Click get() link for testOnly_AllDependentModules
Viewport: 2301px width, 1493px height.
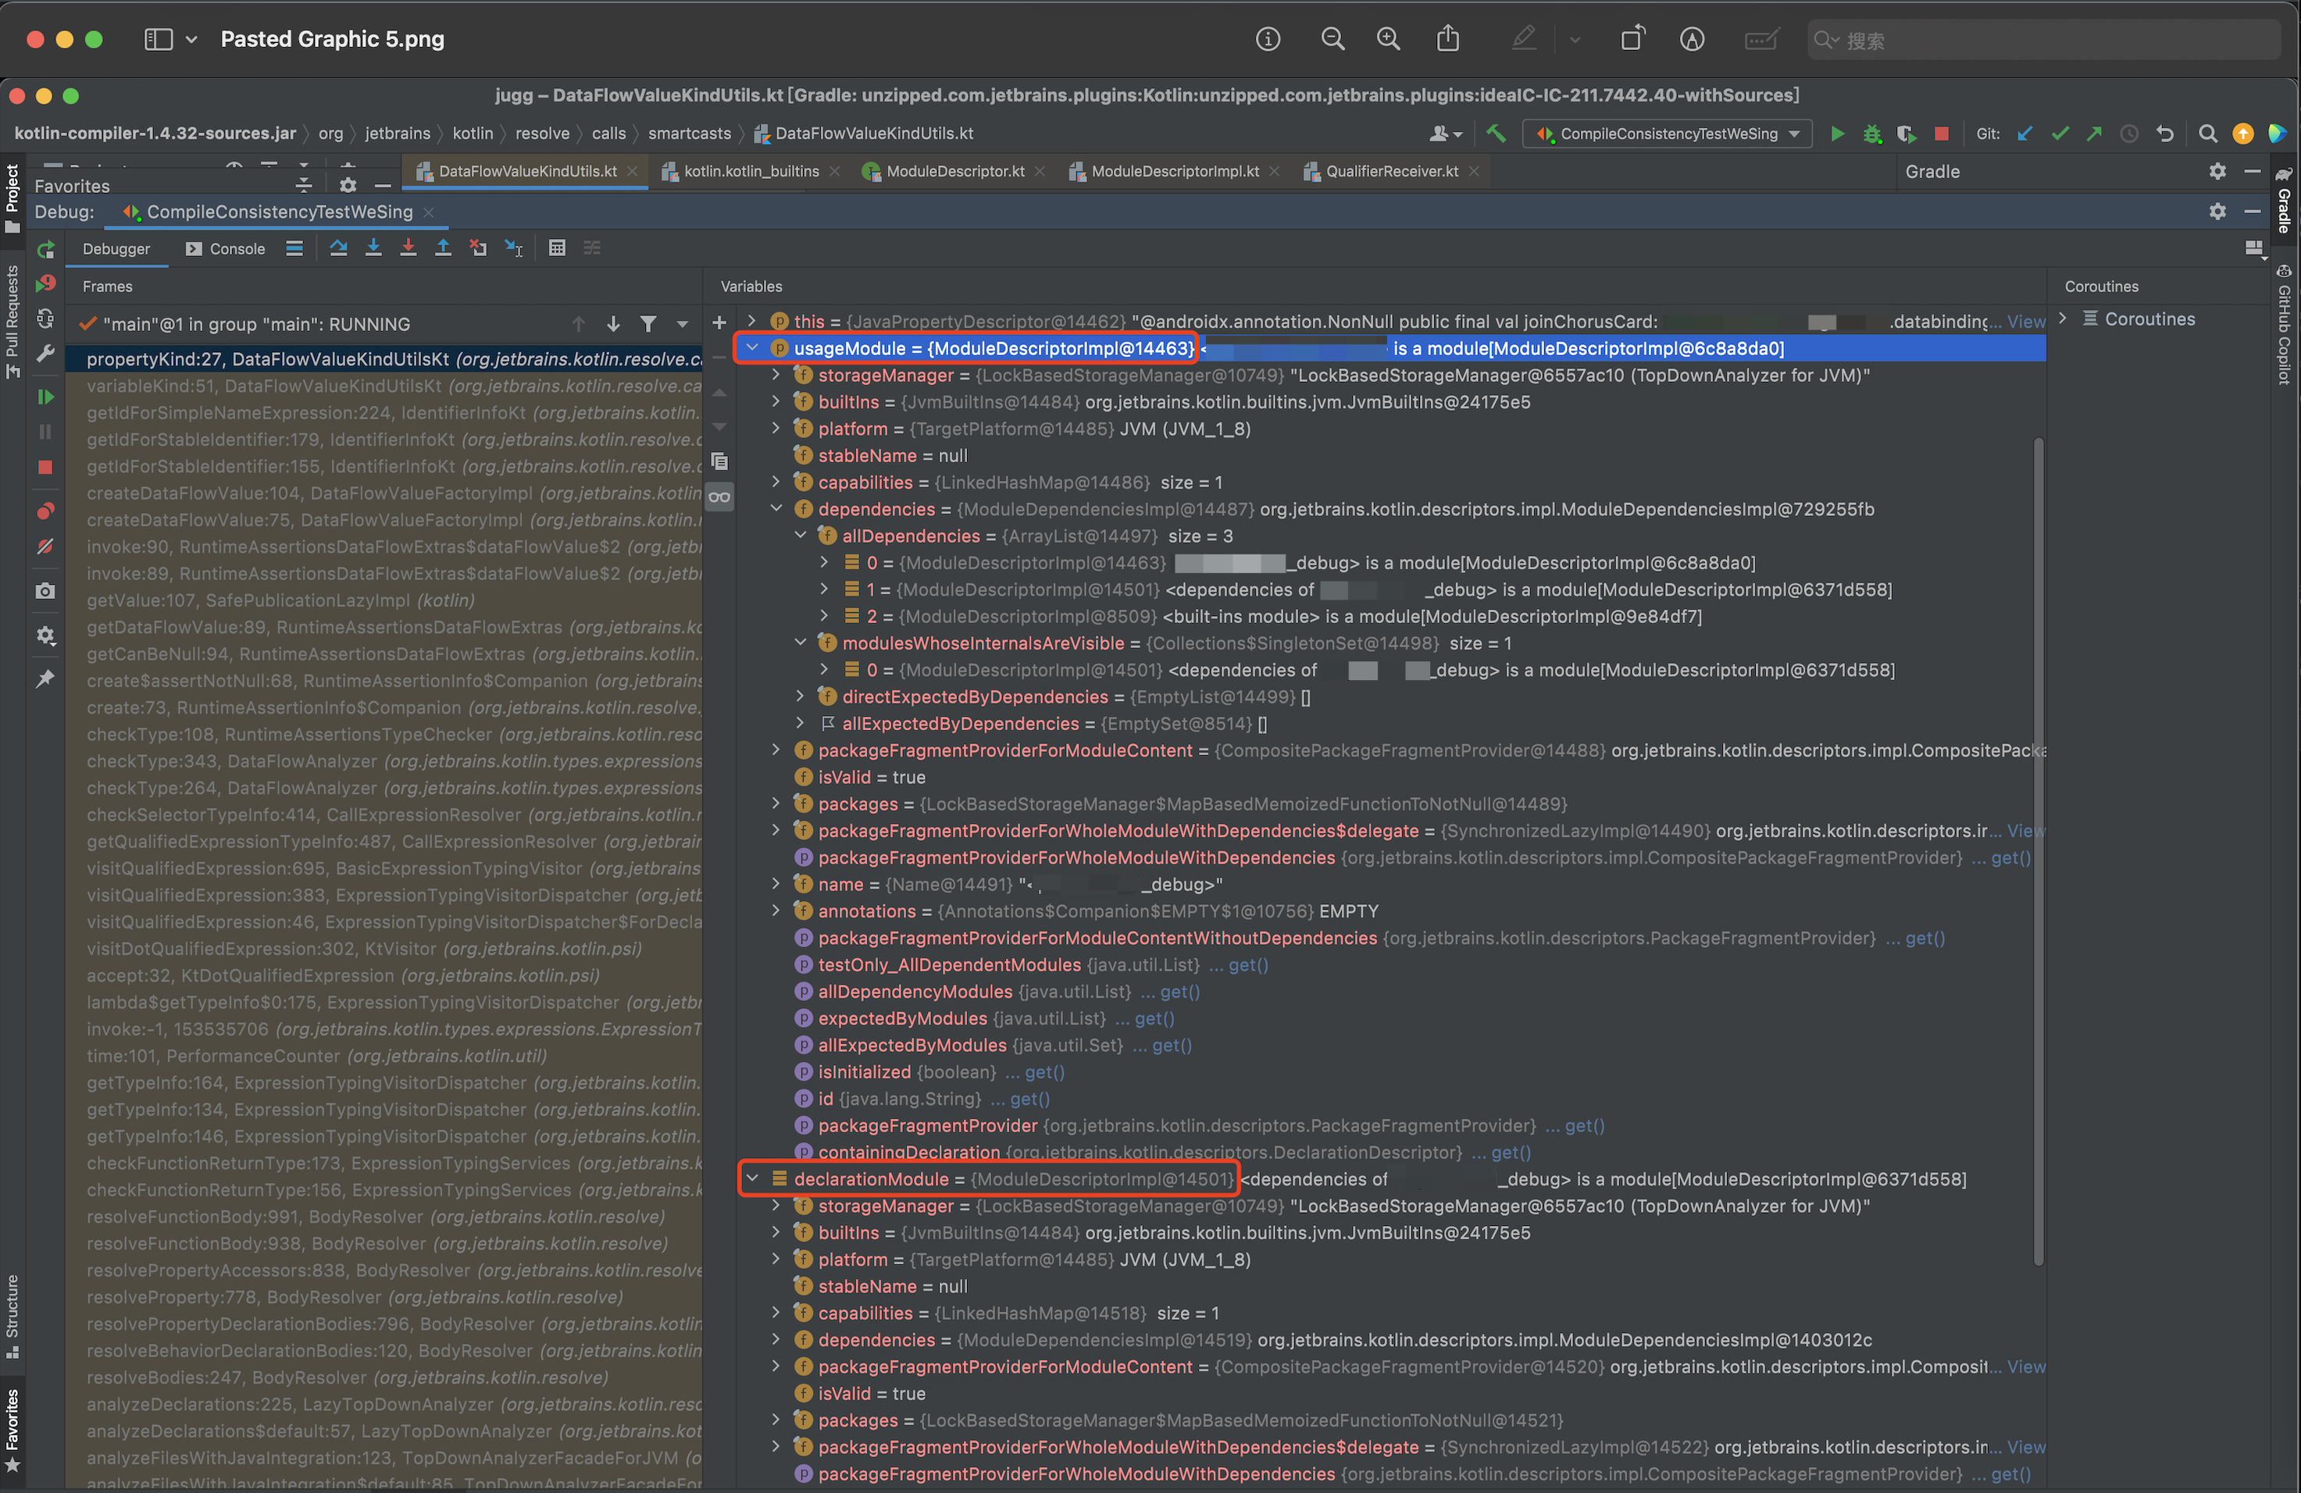1248,964
